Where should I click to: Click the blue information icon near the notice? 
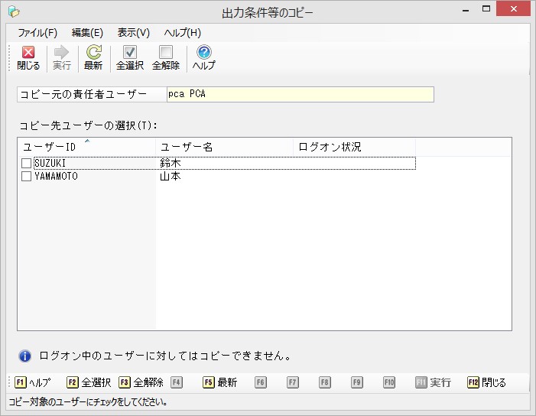point(25,356)
